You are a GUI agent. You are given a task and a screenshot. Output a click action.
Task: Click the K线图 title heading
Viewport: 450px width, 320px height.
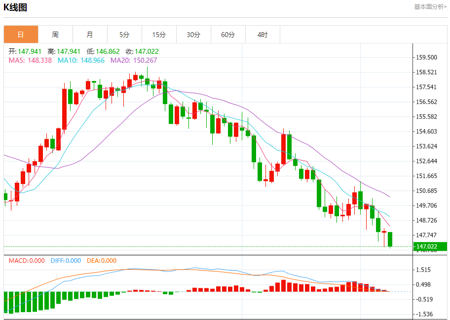15,7
